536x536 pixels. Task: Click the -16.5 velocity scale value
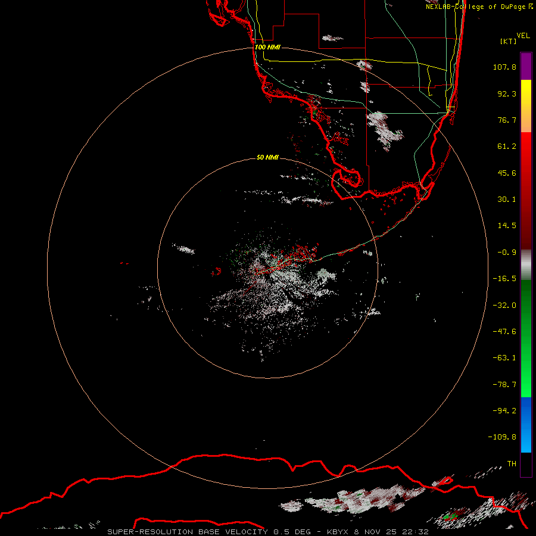pyautogui.click(x=504, y=279)
